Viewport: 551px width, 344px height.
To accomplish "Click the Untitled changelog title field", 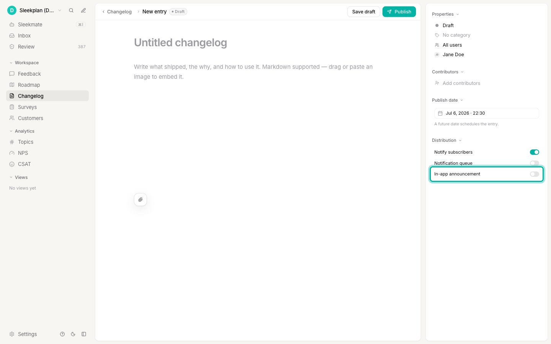I will click(258, 43).
